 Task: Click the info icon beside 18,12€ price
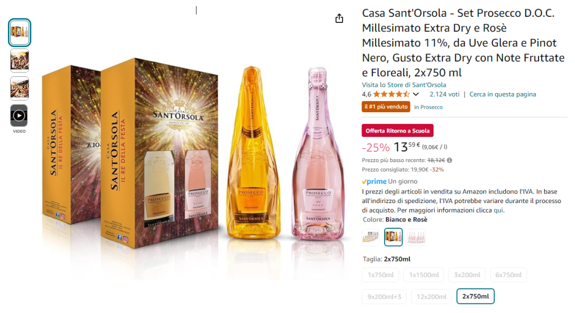[449, 160]
